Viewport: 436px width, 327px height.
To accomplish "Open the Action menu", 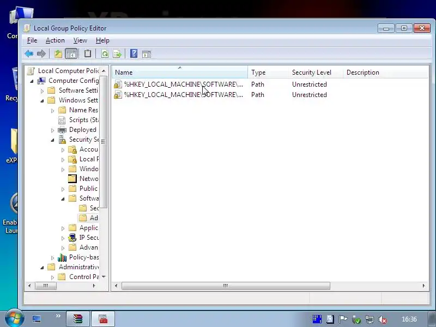I will [55, 40].
